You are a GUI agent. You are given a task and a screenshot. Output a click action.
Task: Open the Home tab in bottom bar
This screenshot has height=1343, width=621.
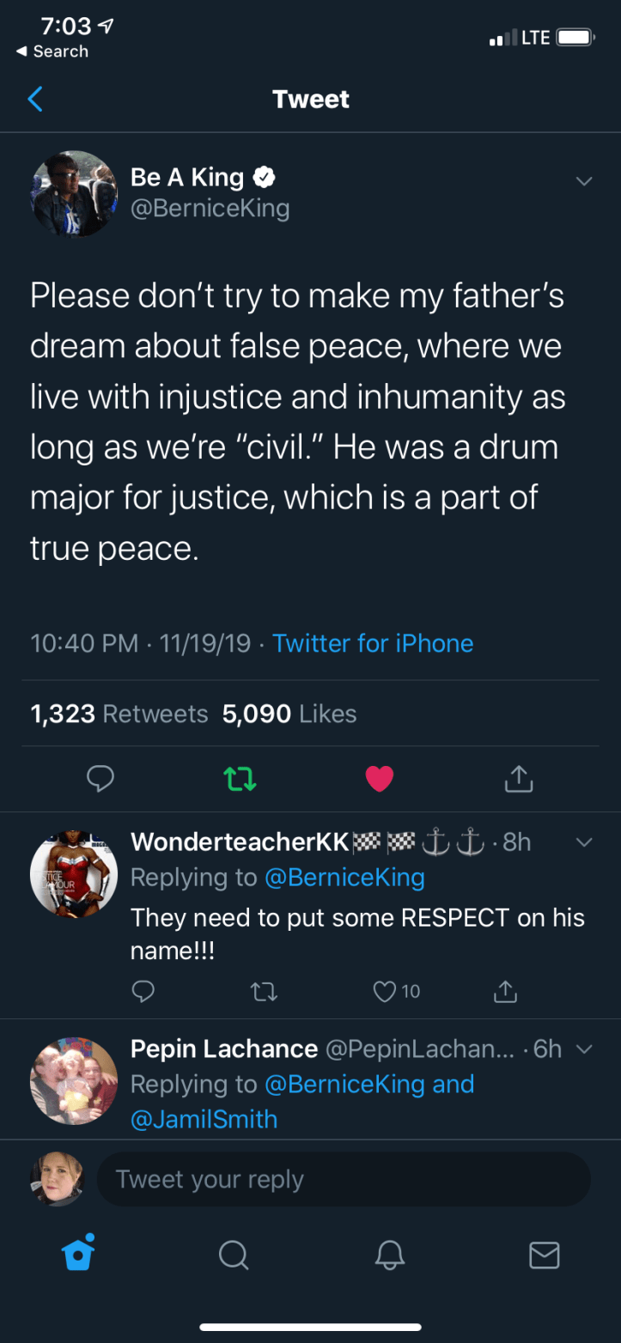(x=78, y=1255)
